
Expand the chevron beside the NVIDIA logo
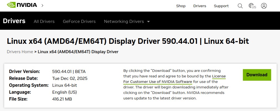click(42, 5)
